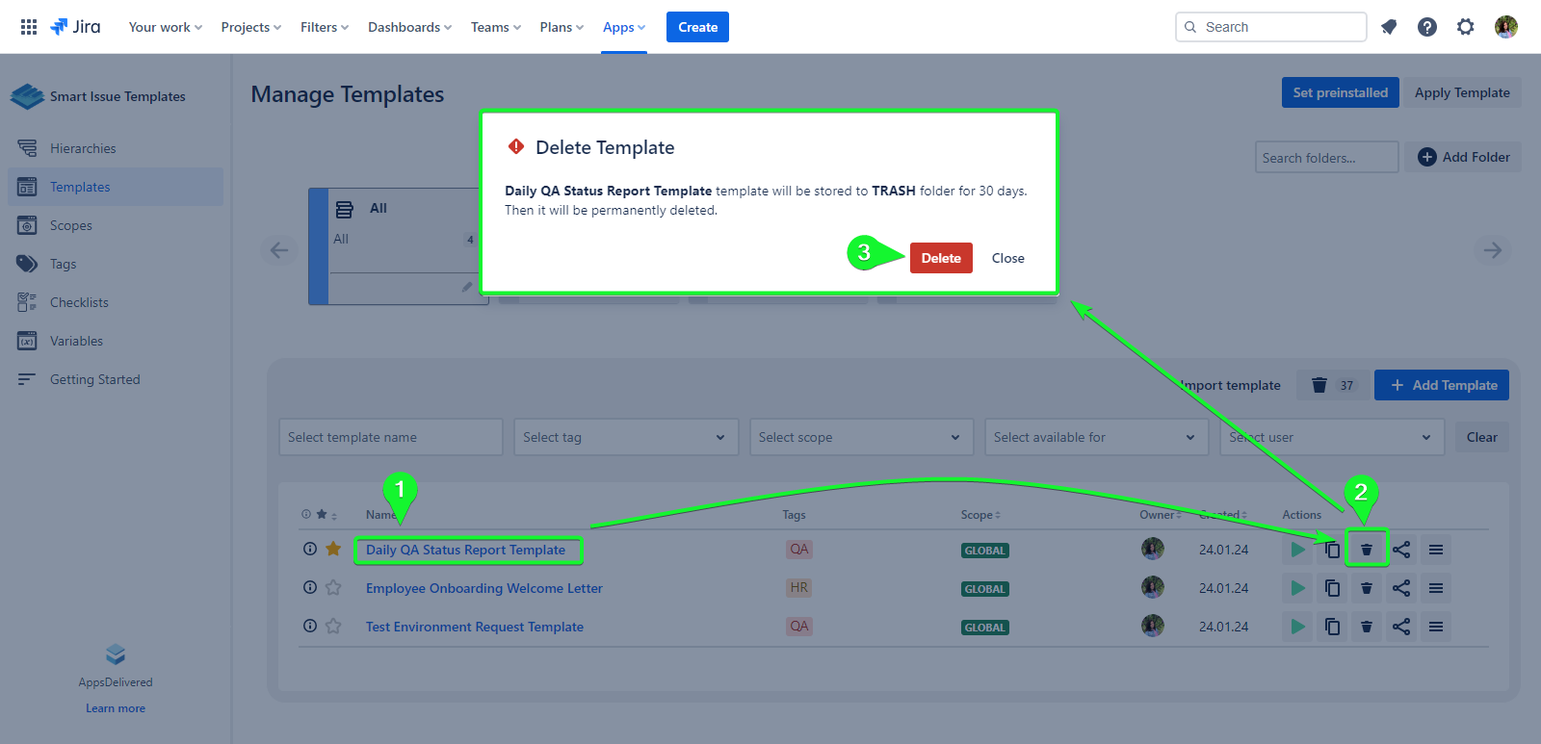Unstar the Daily QA Status Report Template
Image resolution: width=1541 pixels, height=744 pixels.
tap(333, 549)
